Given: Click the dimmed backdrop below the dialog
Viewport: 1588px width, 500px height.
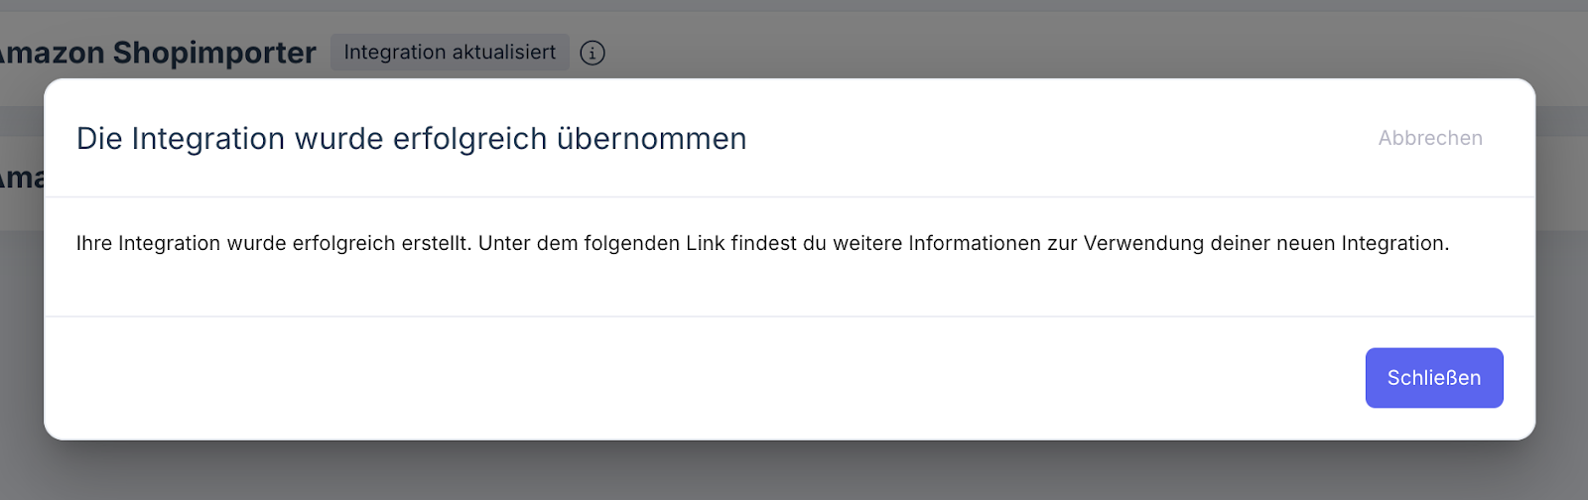Looking at the screenshot, I should [x=794, y=471].
